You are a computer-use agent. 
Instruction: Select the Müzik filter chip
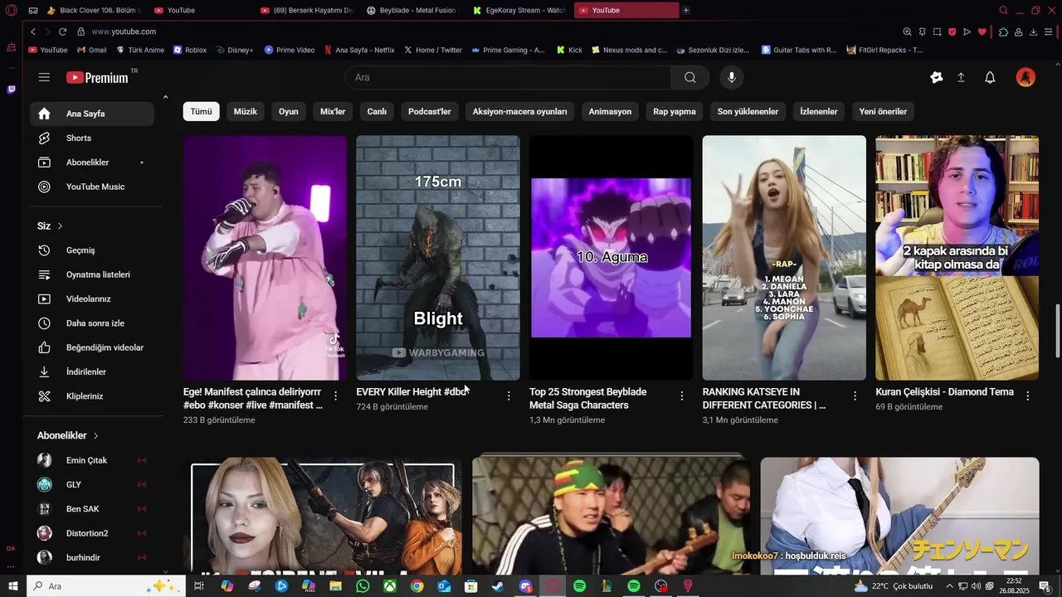click(x=246, y=111)
